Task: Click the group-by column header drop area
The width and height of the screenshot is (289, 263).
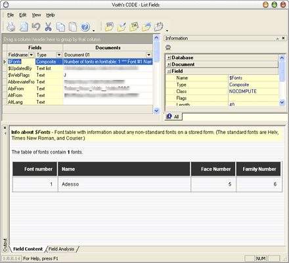Action: click(x=78, y=39)
